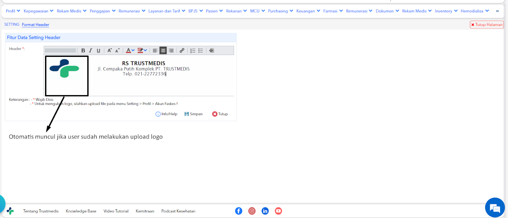Expand the Inventory menu
This screenshot has height=218, width=508.
click(x=446, y=11)
